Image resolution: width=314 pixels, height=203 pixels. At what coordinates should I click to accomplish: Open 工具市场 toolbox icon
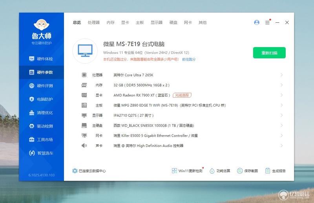coord(32,140)
